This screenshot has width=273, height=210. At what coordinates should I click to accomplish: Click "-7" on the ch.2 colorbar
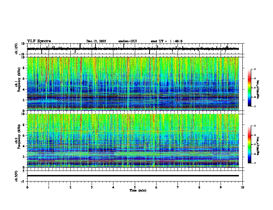pos(254,163)
